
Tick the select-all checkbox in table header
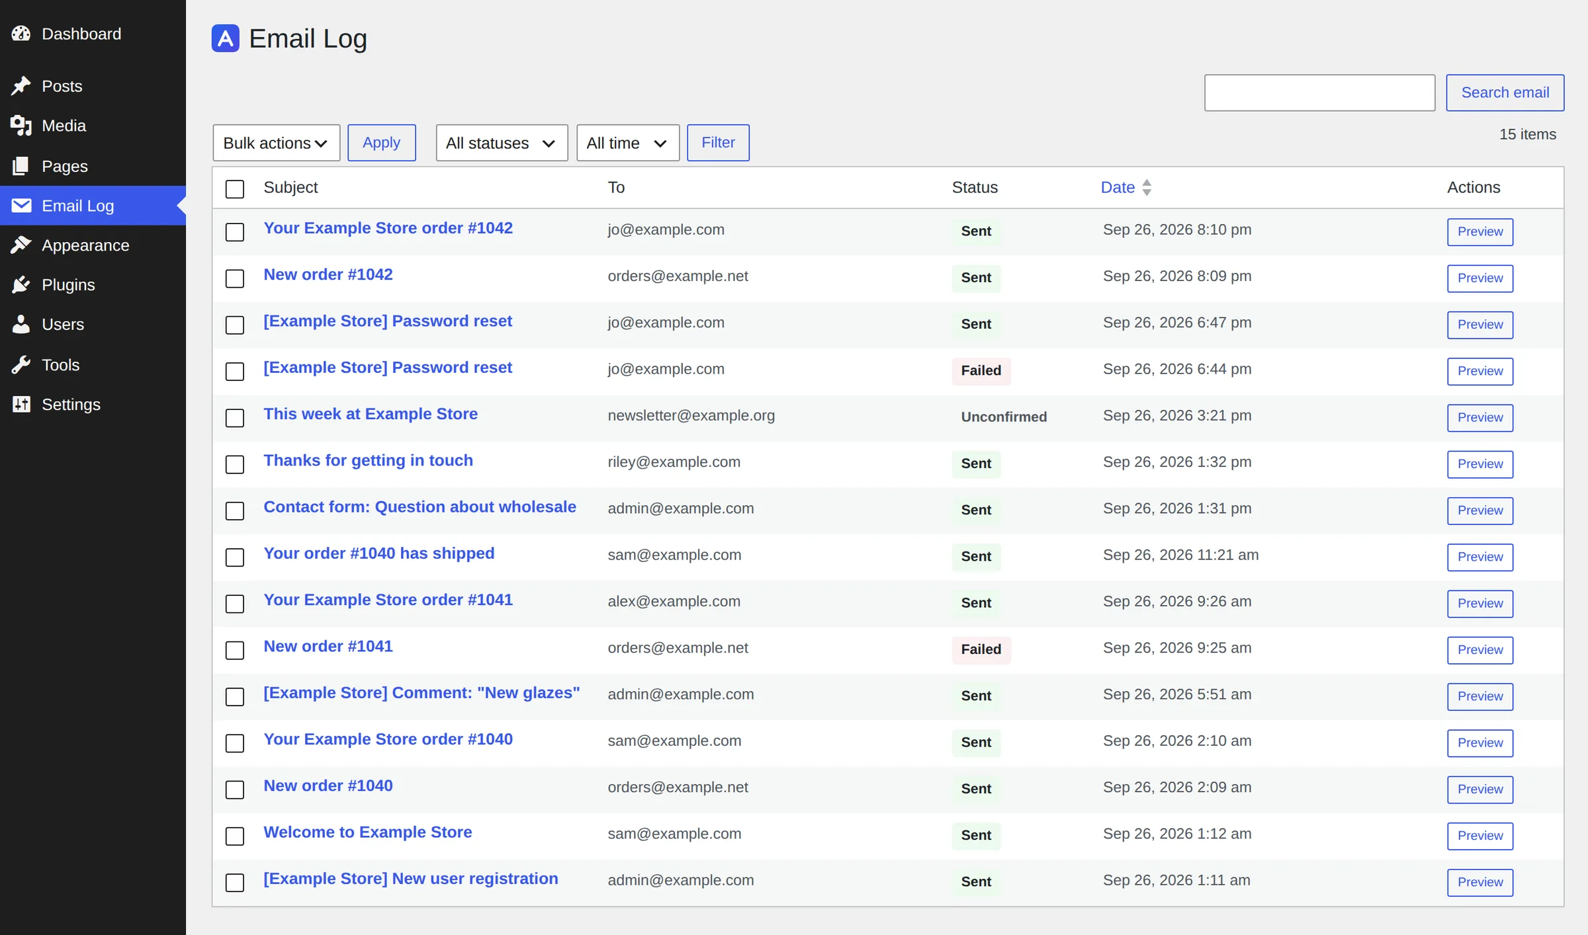235,189
